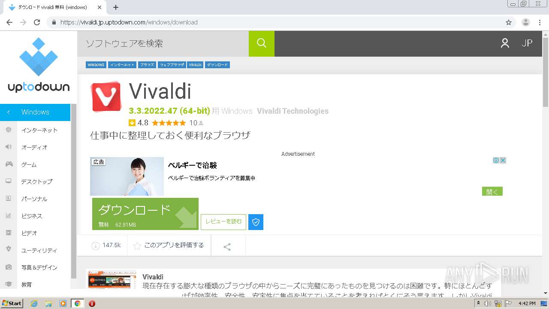Click the Vivaldi app icon
Viewport: 549px width, 309px height.
106,97
